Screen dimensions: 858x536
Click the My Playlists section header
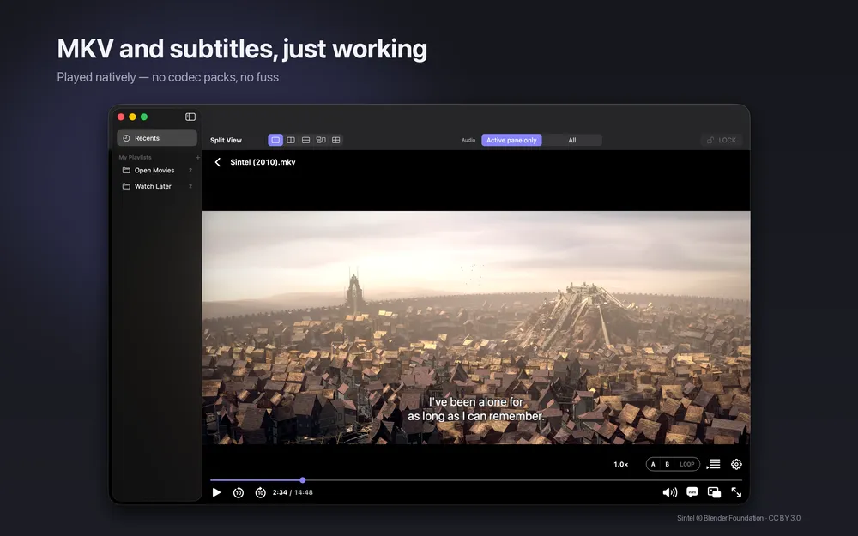(x=136, y=158)
